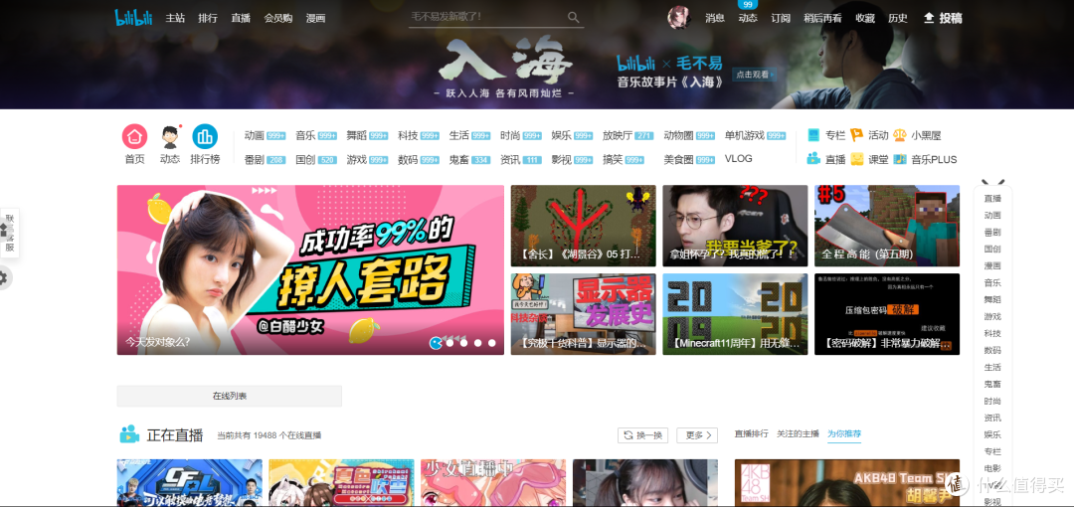Image resolution: width=1074 pixels, height=507 pixels.
Task: Open 排行 in the top navigation
Action: (x=208, y=18)
